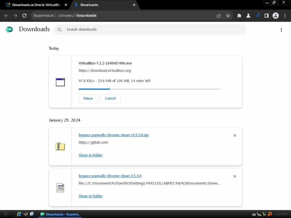Viewport: 291px width, 218px height.
Task: Bookmark this page with the star icon
Action: (x=228, y=16)
